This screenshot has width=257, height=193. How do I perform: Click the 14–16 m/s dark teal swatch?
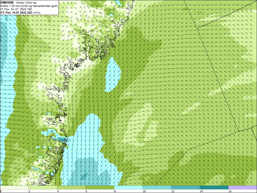[x=214, y=187]
